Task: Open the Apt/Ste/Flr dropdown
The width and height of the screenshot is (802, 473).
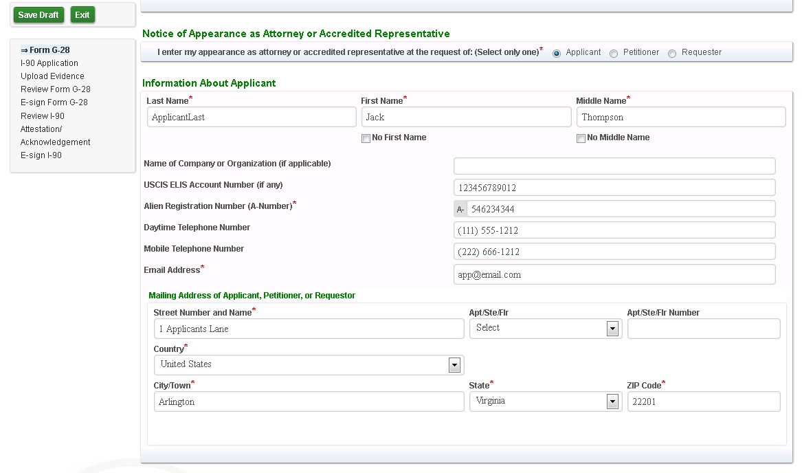Action: point(545,329)
